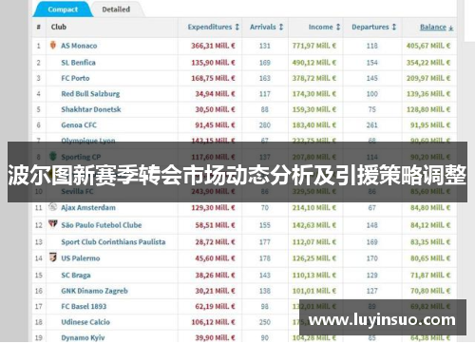Open the FC Basel 1893 link

tap(84, 306)
